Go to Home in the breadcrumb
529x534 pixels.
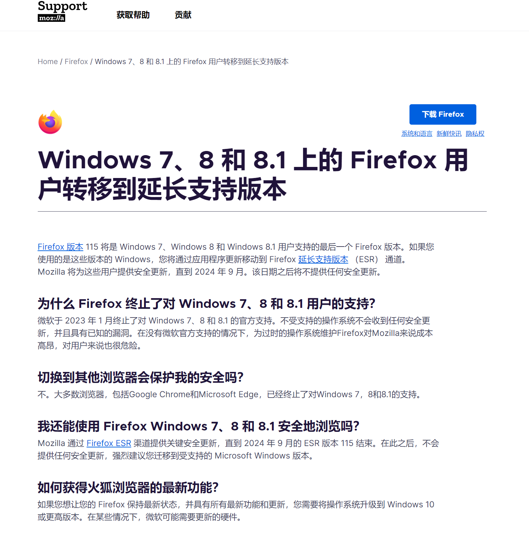48,62
